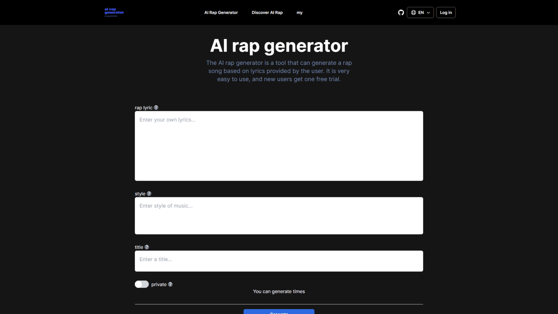Open the Discover AI Rap page
Viewport: 558px width, 314px height.
267,12
